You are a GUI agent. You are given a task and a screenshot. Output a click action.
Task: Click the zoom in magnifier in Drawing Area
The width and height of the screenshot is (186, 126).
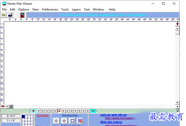64,121
